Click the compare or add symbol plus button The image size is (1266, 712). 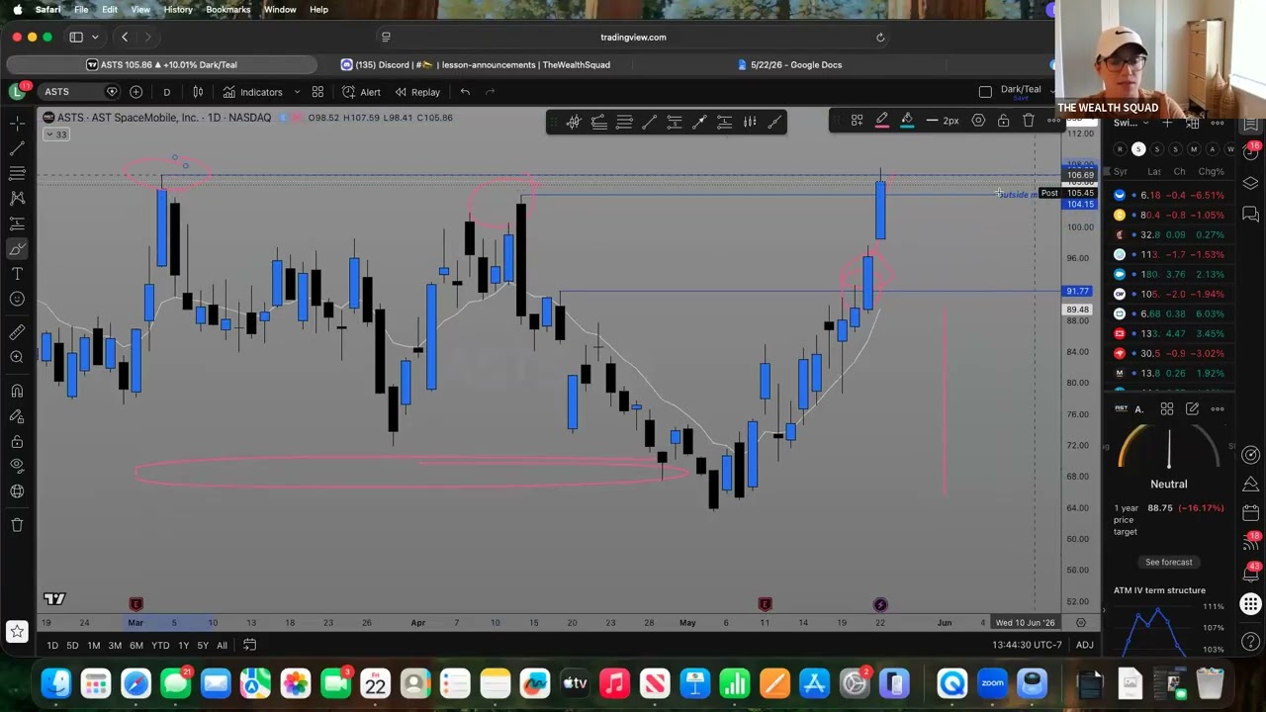[136, 92]
